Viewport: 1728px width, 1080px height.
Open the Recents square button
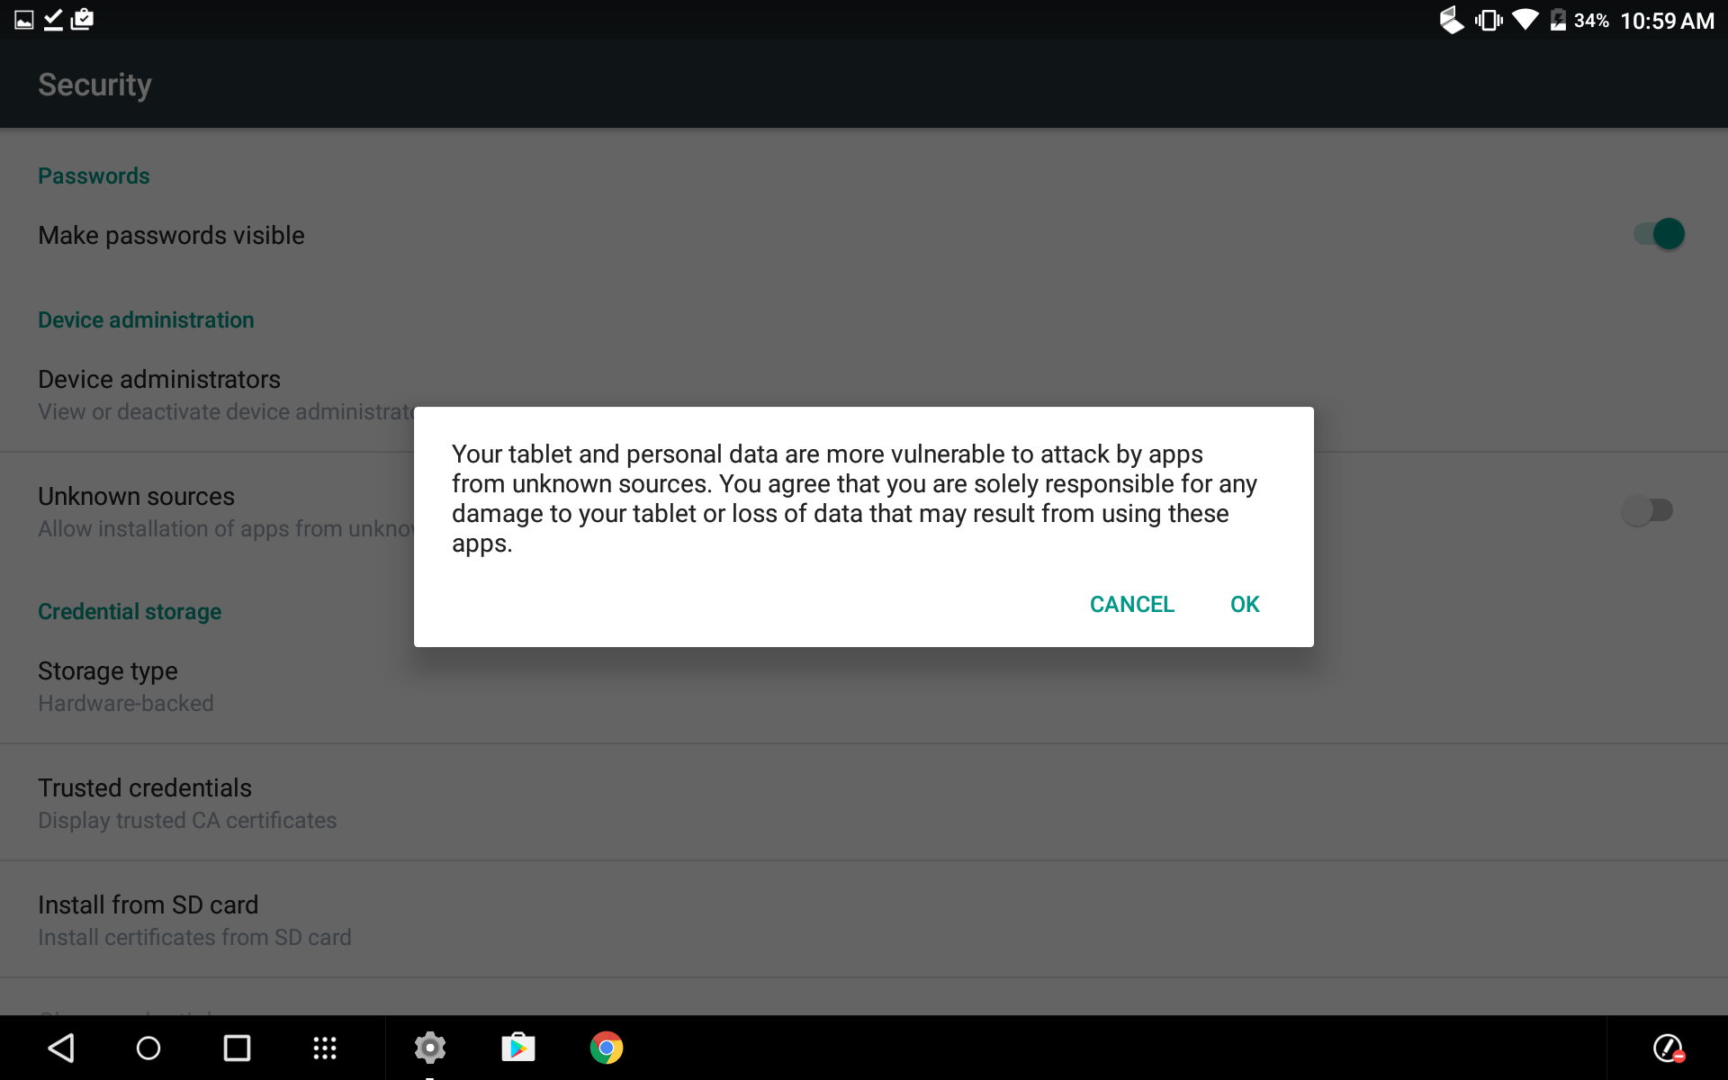click(x=236, y=1047)
